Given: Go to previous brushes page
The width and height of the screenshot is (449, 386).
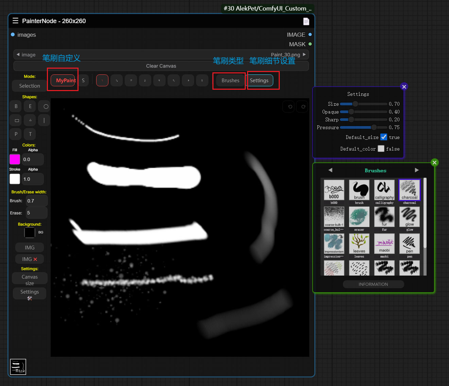Looking at the screenshot, I should (330, 170).
